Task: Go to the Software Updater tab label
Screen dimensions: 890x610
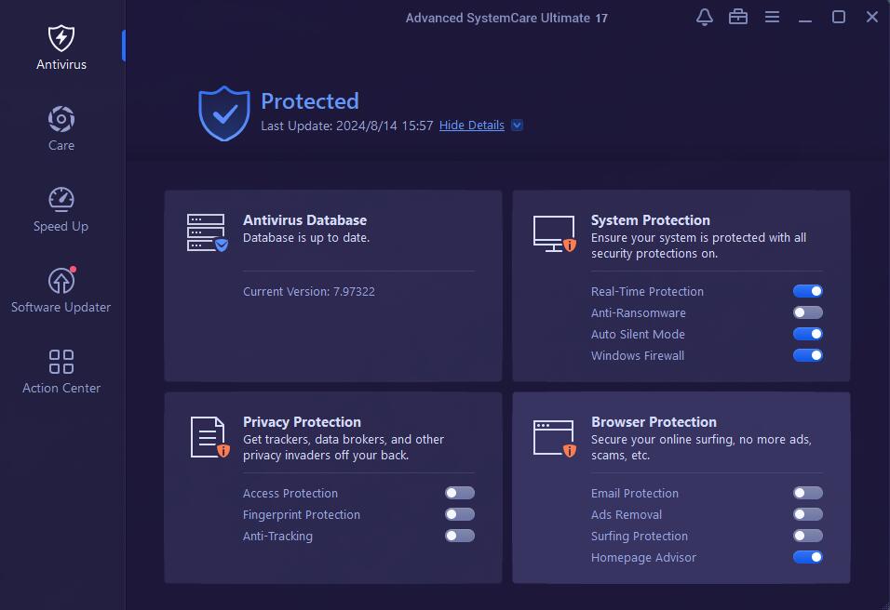Action: point(61,307)
